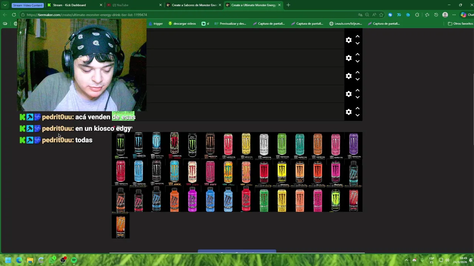The width and height of the screenshot is (474, 266).
Task: Open the Copilot Chat button
Action: coord(467,15)
